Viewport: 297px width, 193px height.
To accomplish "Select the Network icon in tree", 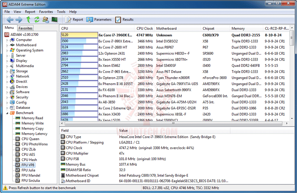I will [x=12, y=76].
